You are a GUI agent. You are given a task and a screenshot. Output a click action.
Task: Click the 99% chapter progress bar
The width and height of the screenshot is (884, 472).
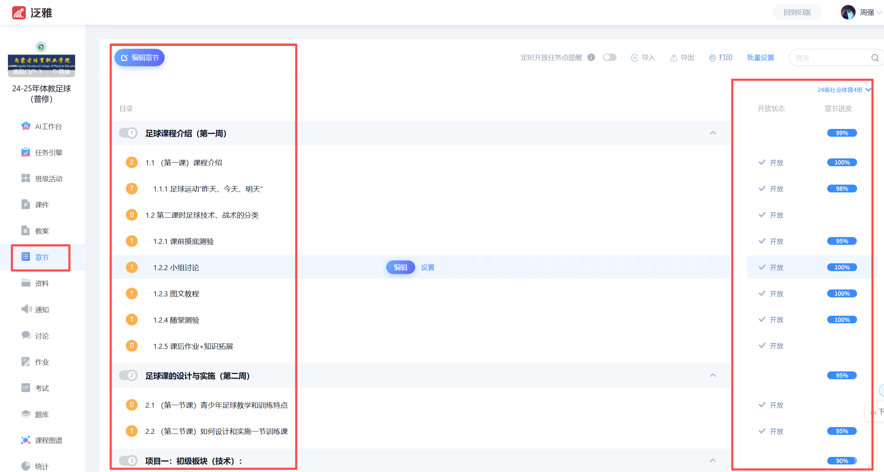842,133
